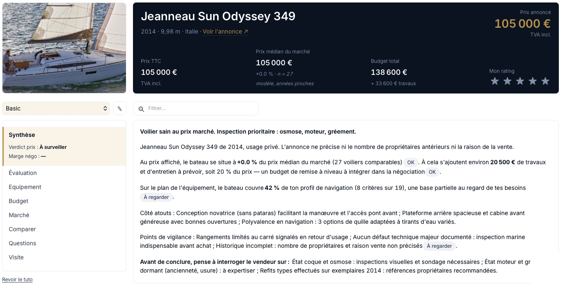Viewport: 563px width, 285px height.
Task: Select the Synthèse section
Action: (x=64, y=146)
